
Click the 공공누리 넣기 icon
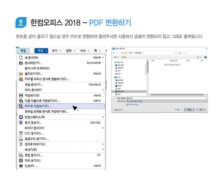pos(21,139)
